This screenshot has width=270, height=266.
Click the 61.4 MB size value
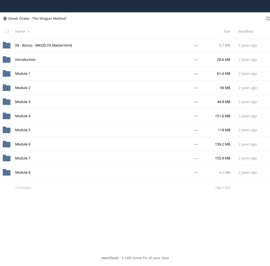[223, 74]
